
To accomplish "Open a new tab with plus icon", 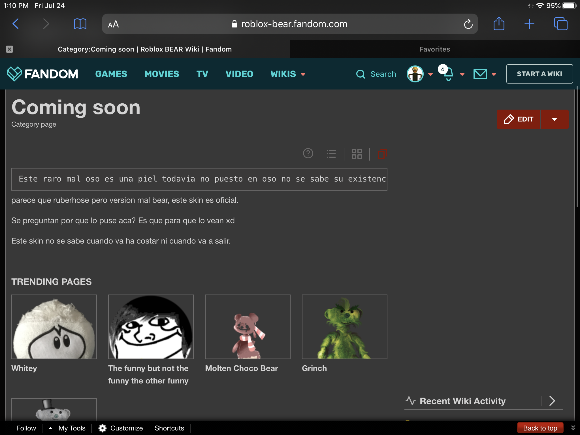I will tap(529, 24).
